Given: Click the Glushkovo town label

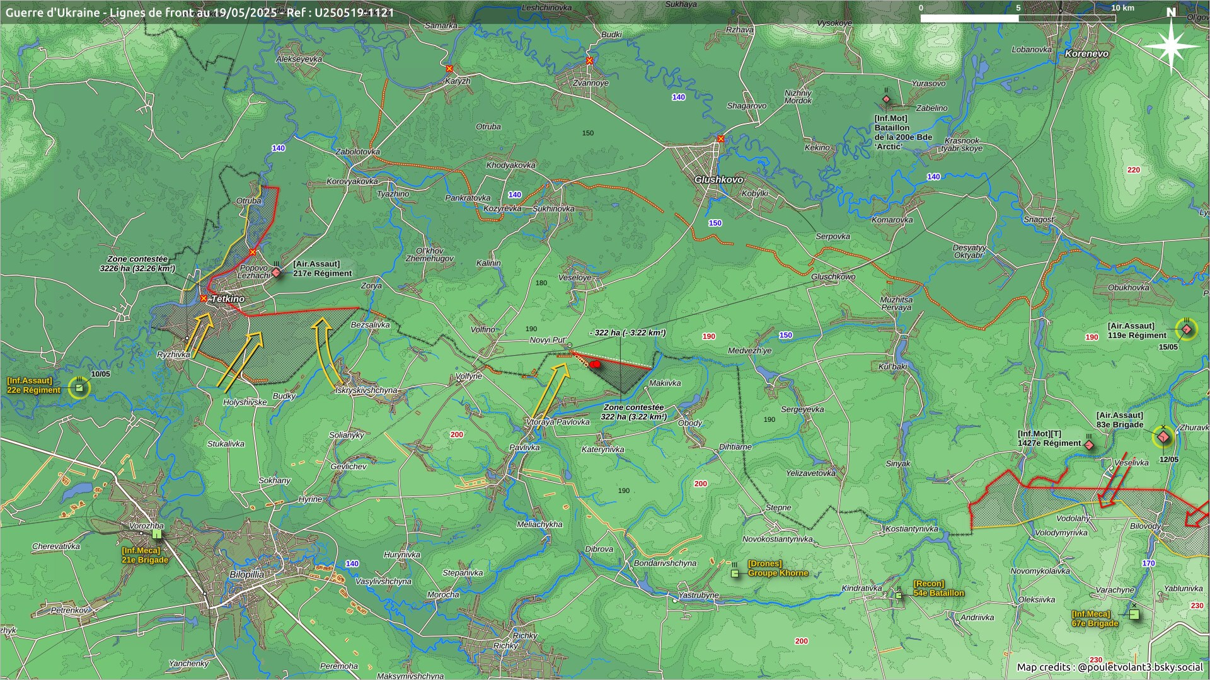Looking at the screenshot, I should coord(718,179).
